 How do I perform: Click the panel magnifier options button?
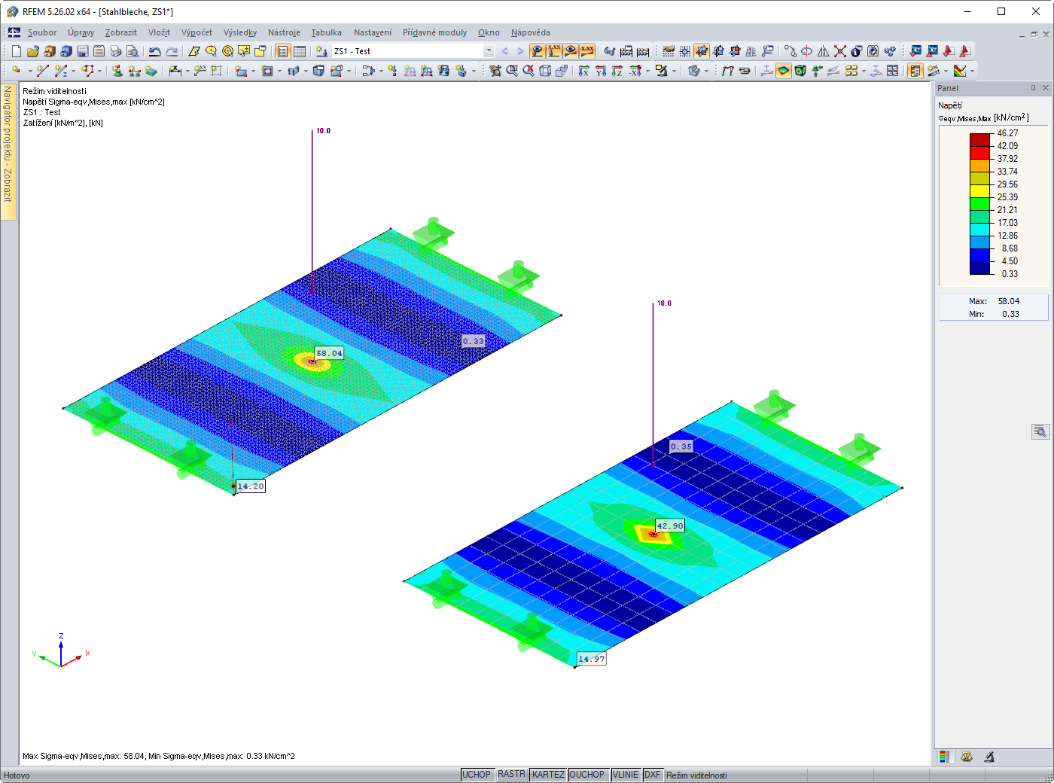[1040, 431]
